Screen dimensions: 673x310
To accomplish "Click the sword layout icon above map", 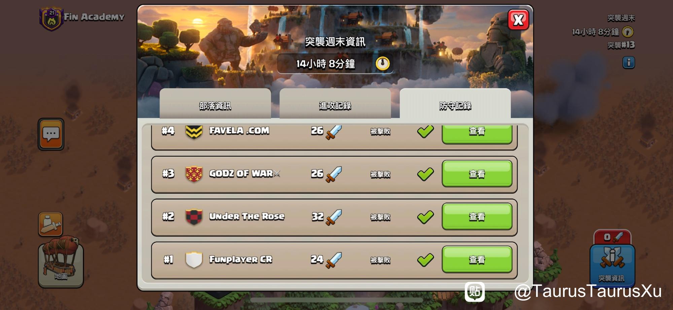I will tap(50, 224).
